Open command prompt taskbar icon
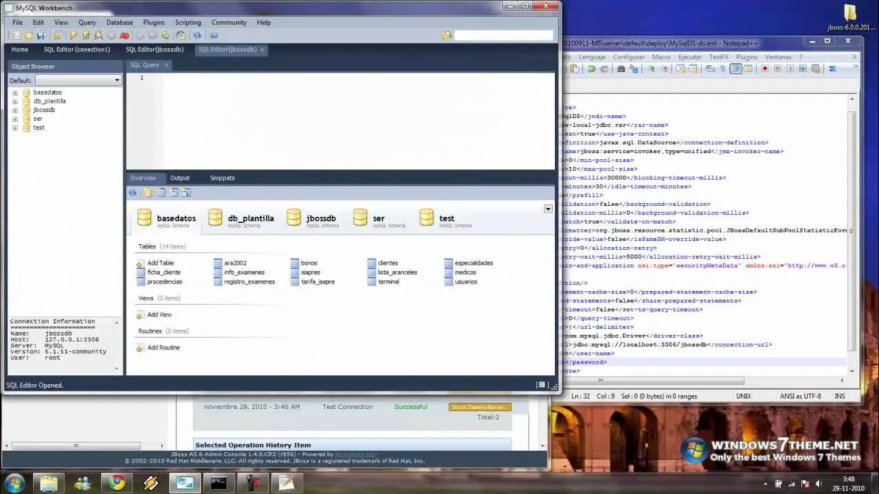The width and height of the screenshot is (879, 494). (x=218, y=483)
